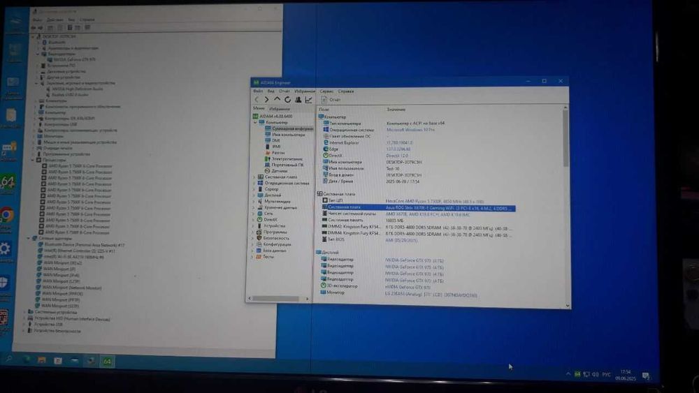This screenshot has height=393, width=699.
Task: Expand Хранение данных node in AIDA64 tree
Action: [x=254, y=207]
